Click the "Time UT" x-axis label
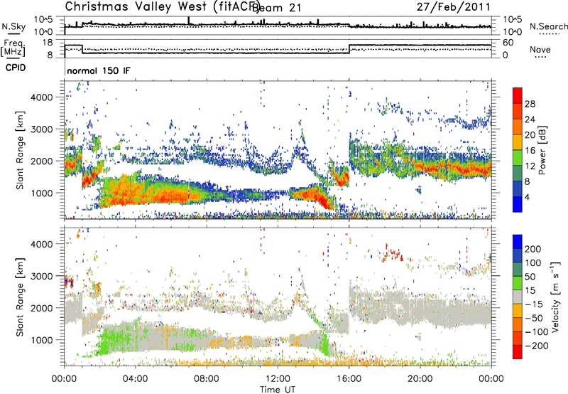568x394 pixels. (278, 390)
